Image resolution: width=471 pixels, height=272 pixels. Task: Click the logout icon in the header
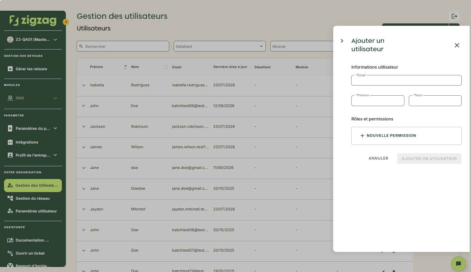(454, 16)
